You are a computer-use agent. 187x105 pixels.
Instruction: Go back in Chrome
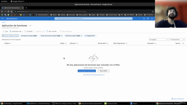pos(2,12)
